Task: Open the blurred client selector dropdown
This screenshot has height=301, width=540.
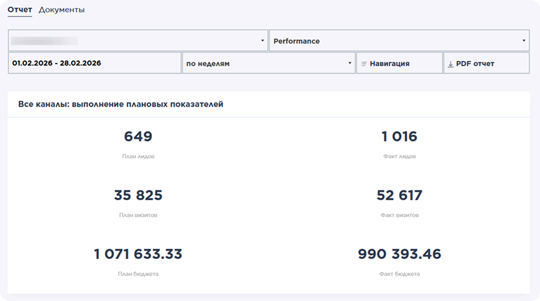Action: pyautogui.click(x=138, y=41)
